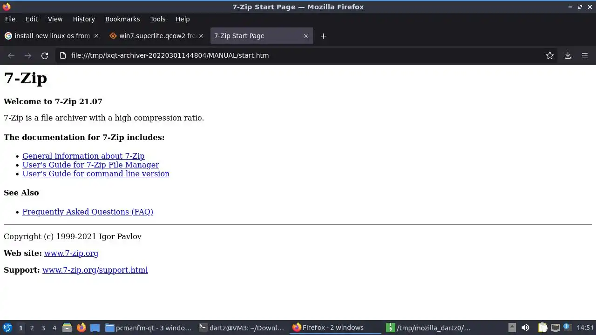The height and width of the screenshot is (335, 596).
Task: Click the 'Firefox - 2 windows' taskbar button
Action: [335, 328]
